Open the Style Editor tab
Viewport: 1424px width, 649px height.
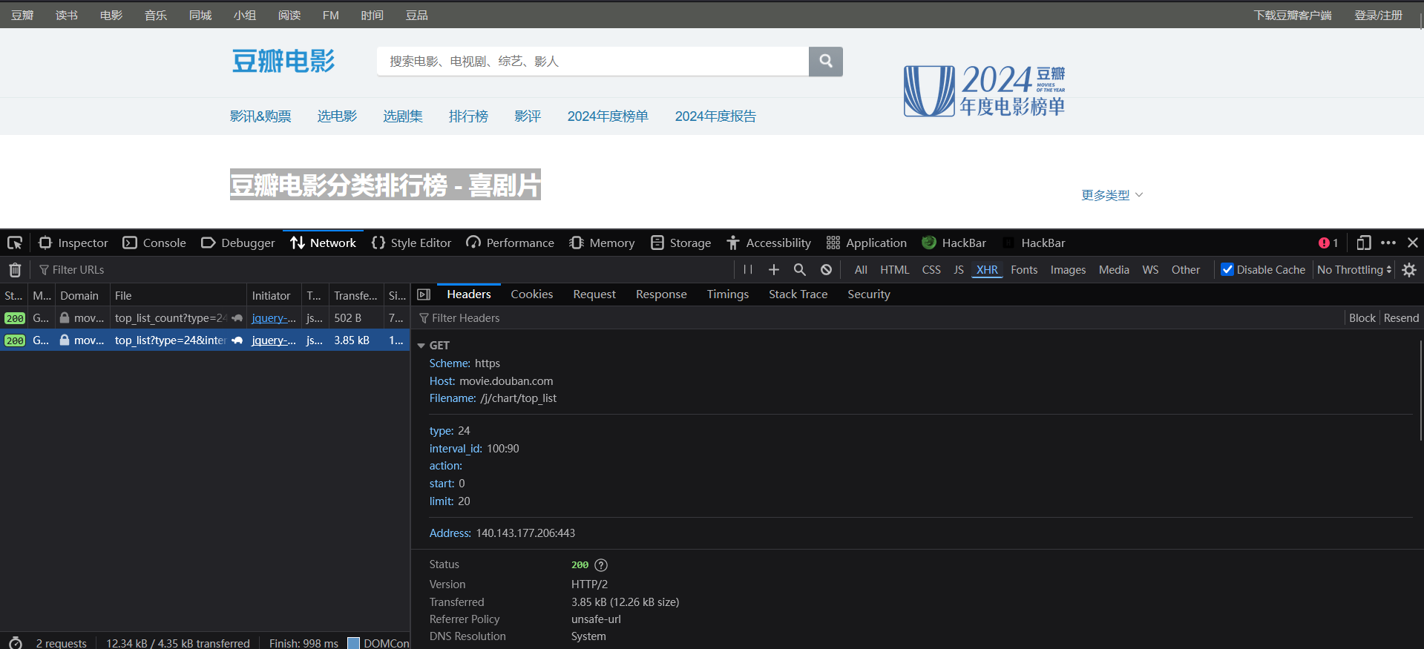[412, 243]
